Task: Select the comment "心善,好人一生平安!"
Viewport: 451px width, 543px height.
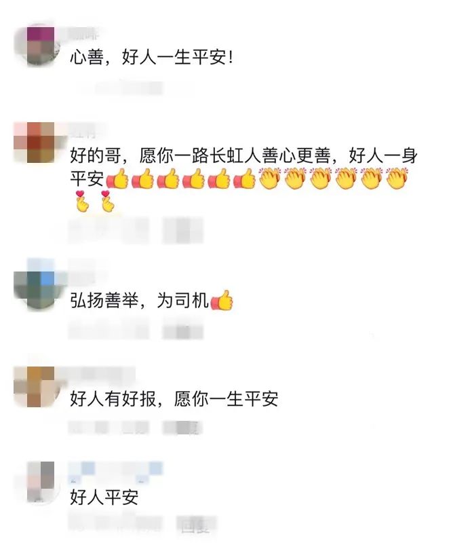Action: tap(152, 57)
